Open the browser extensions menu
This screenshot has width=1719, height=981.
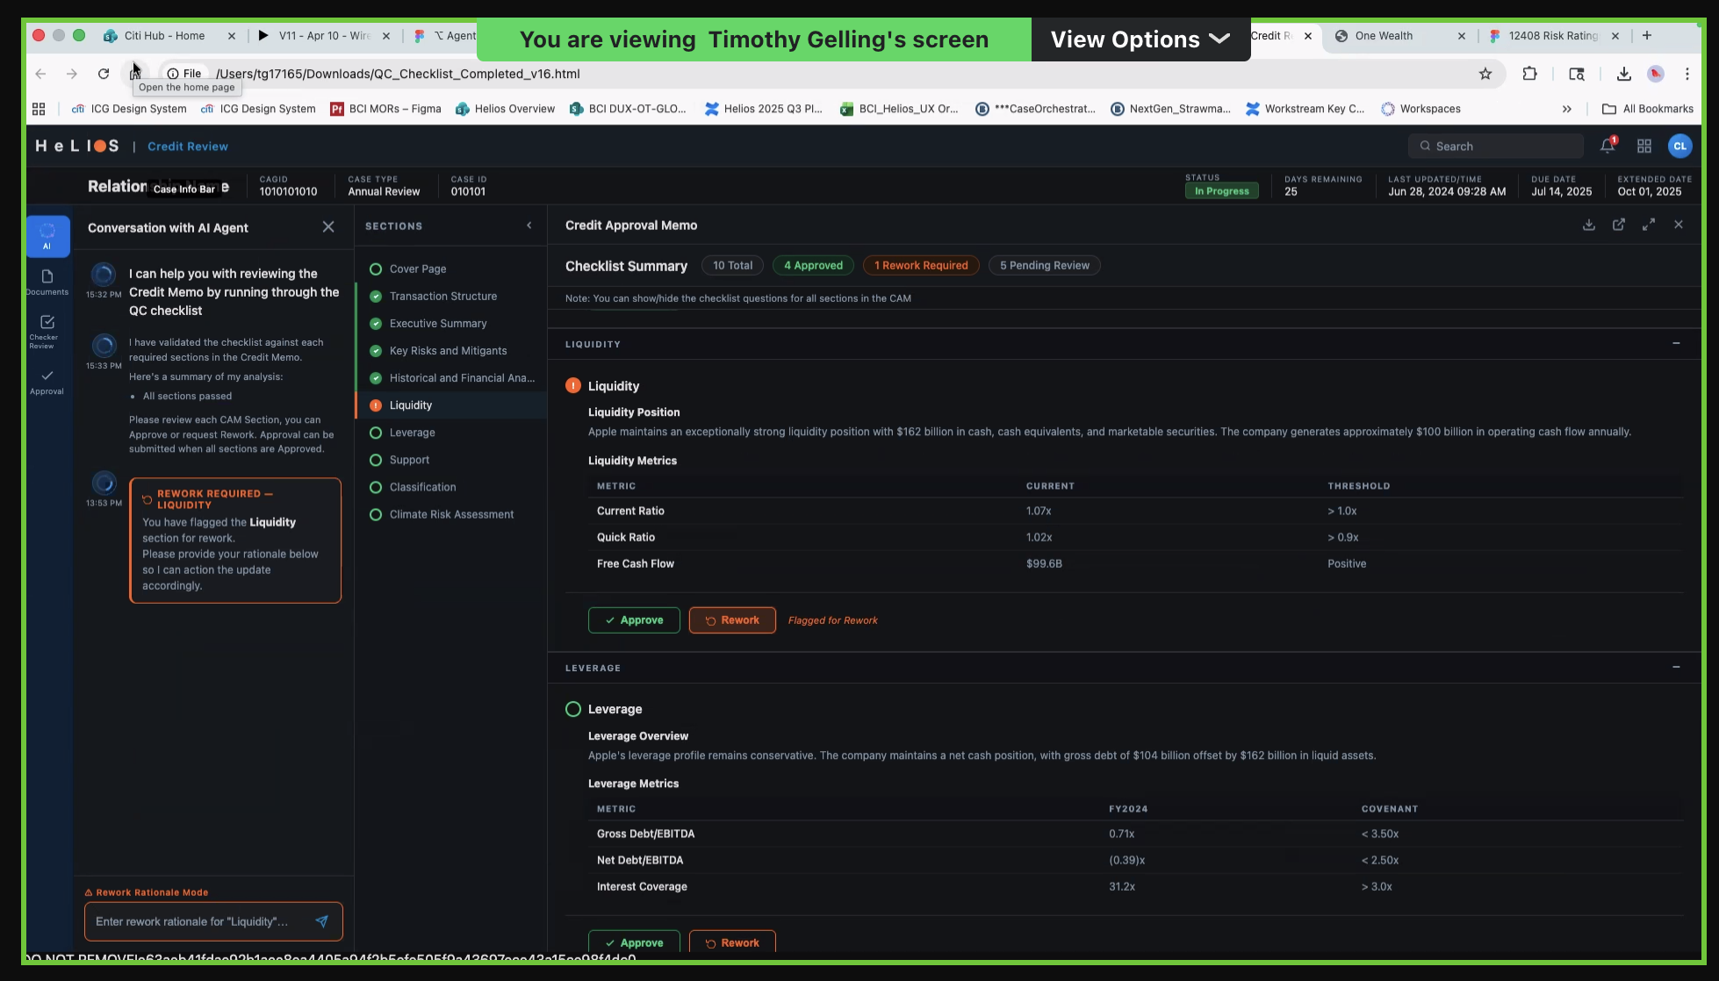[1529, 74]
